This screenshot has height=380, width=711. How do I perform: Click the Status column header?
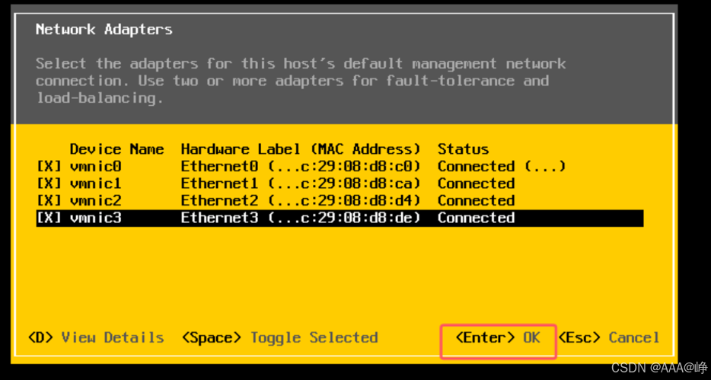[463, 149]
